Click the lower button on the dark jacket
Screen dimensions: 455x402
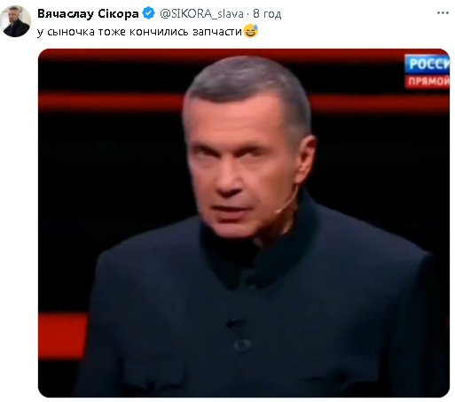pos(242,344)
